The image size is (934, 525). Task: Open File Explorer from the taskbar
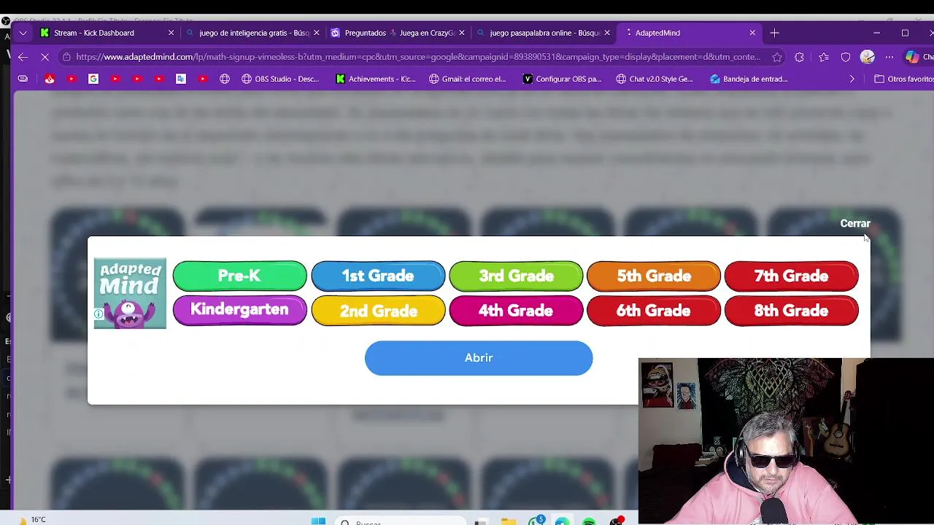[509, 521]
